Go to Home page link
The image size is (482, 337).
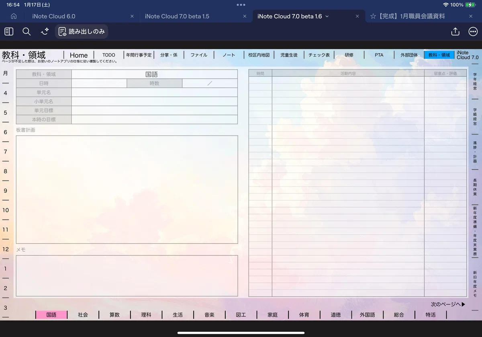pyautogui.click(x=79, y=55)
